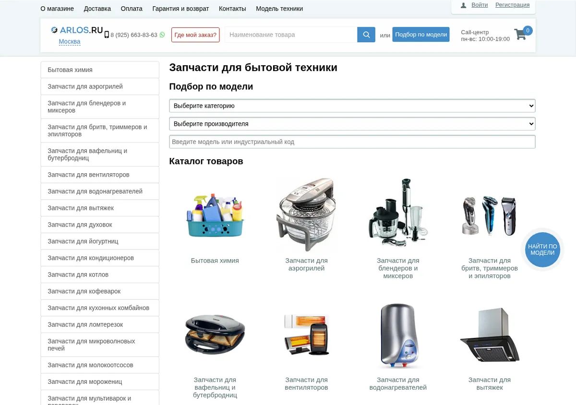Open Гарантия и возврат in top menu
The height and width of the screenshot is (405, 576).
180,9
